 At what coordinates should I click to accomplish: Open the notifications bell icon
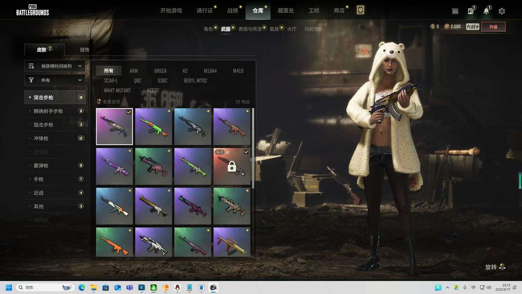[x=486, y=11]
